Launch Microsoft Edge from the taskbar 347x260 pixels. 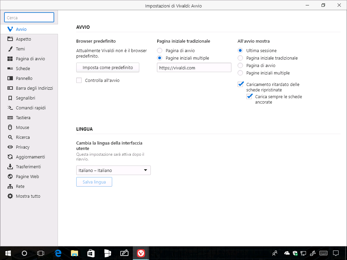[x=58, y=253]
